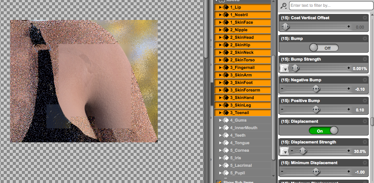Expand the 1_SkinFace surface
Viewport: 374px width, 183px height.
[x=220, y=22]
